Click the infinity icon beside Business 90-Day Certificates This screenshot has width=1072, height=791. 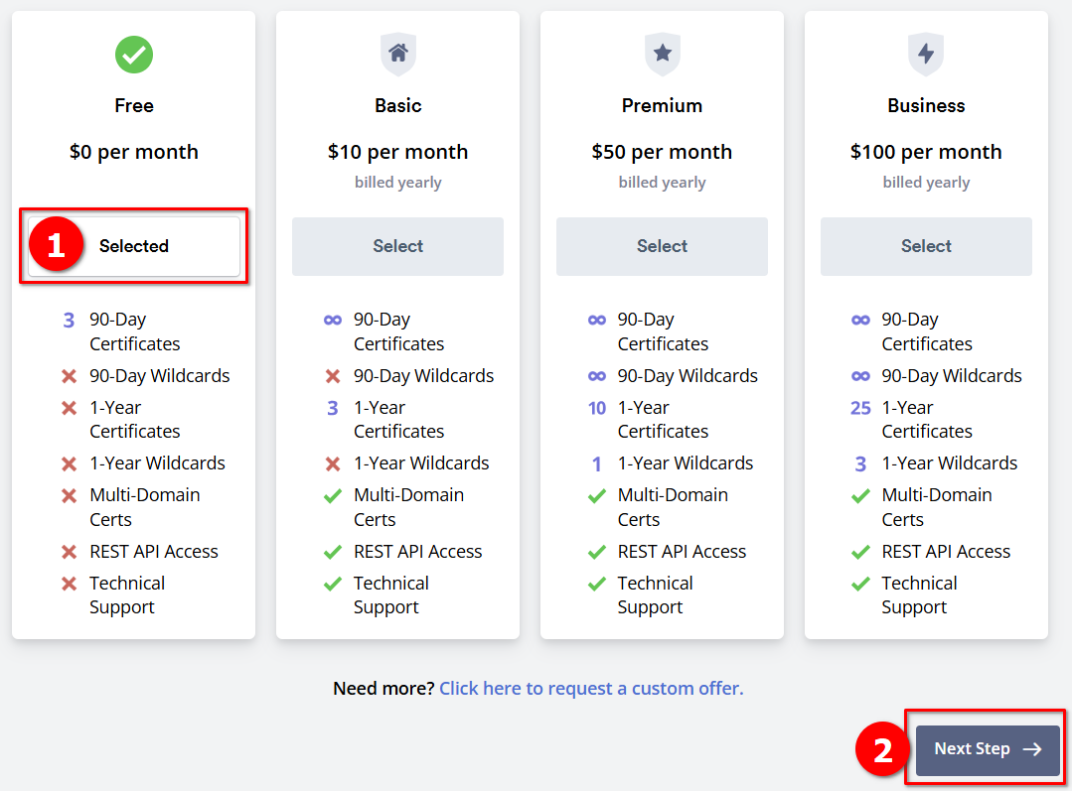[x=860, y=321]
